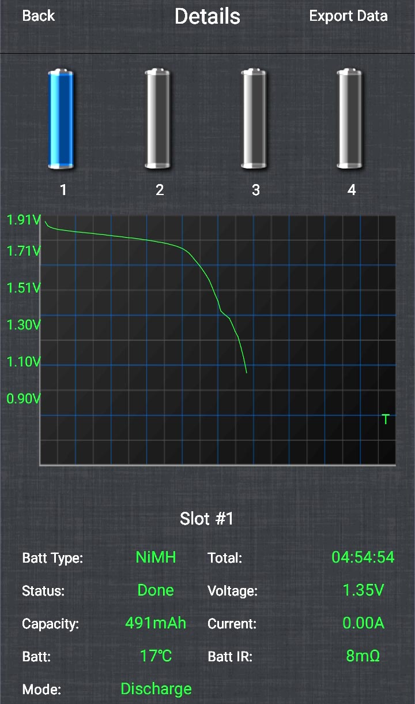
Task: Tap the slot number 1 label
Action: 63,190
